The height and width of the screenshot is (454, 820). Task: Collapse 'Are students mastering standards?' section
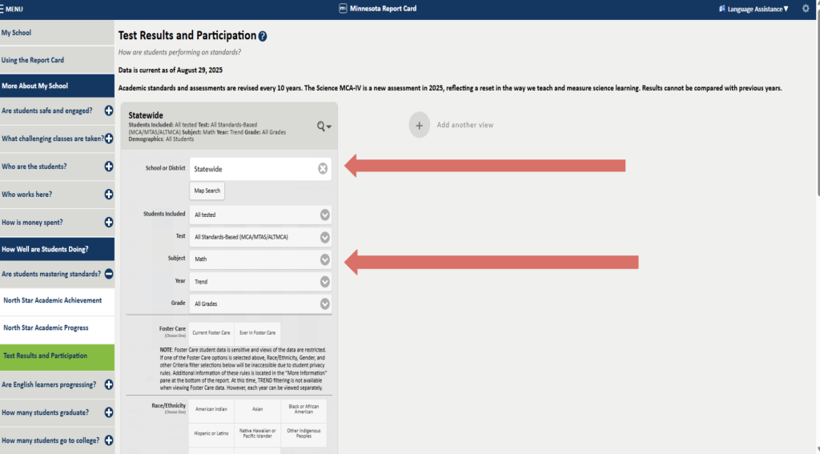[x=109, y=274]
